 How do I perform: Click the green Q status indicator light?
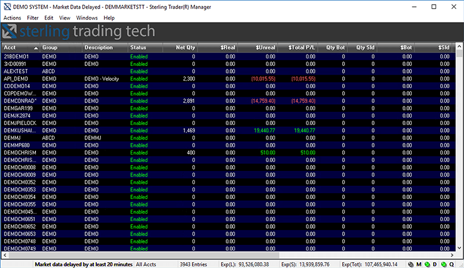(444, 264)
